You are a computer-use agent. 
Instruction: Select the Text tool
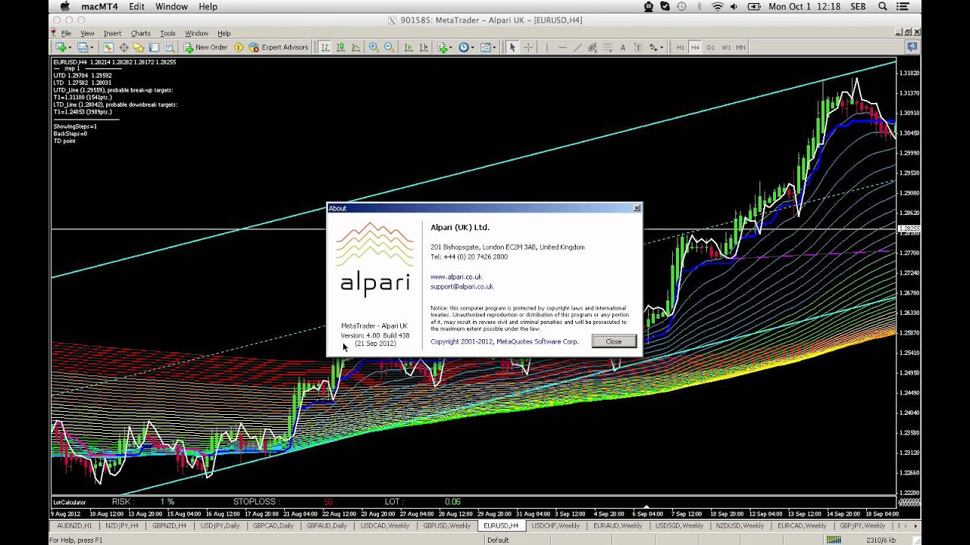(623, 47)
